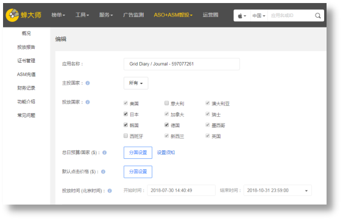This screenshot has height=221, width=343.
Task: Uncheck the 日本 checkbox
Action: click(x=126, y=114)
